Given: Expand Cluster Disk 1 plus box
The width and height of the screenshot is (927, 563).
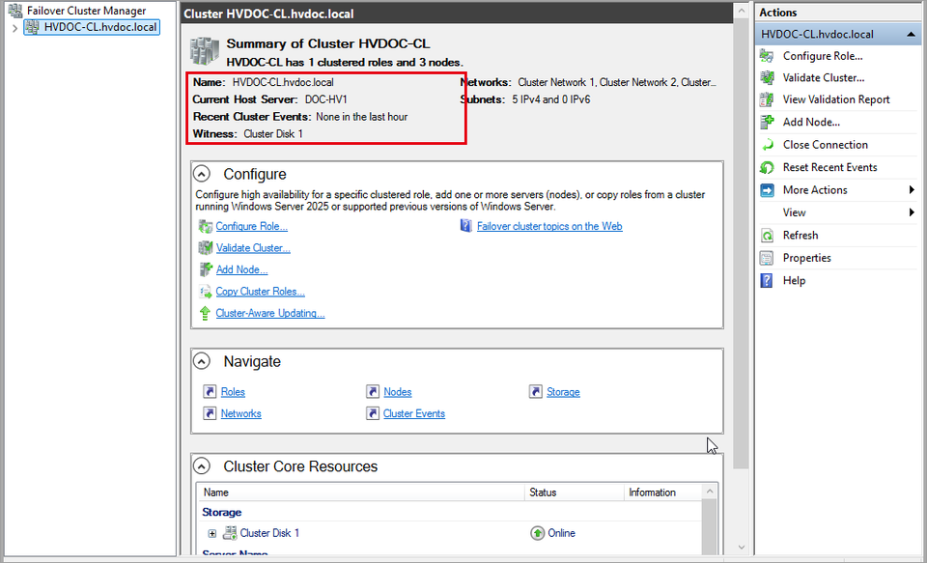Looking at the screenshot, I should point(212,533).
